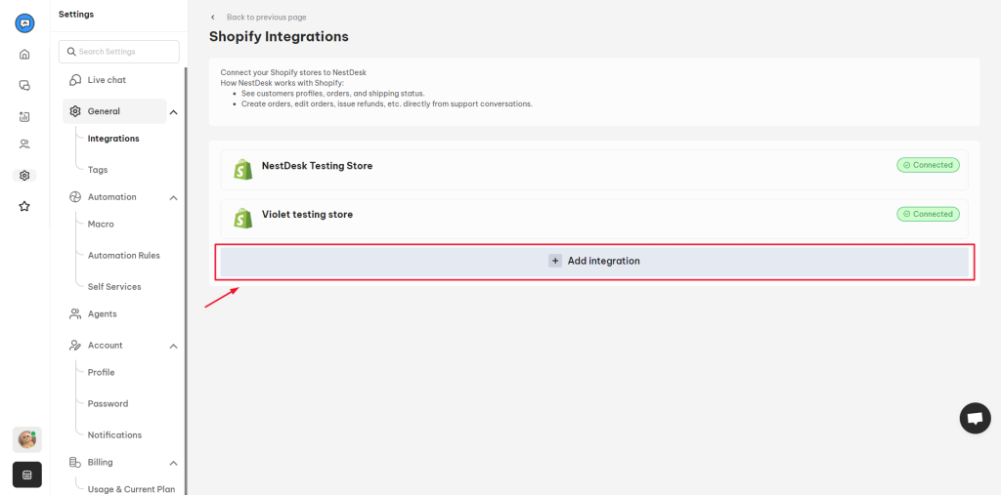Open Self Services
The height and width of the screenshot is (495, 1001).
pyautogui.click(x=114, y=286)
